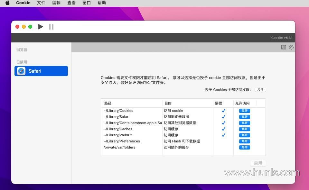Toggle required checkmark for ~/Library/WebKit
Screen dimensions: 309x190
click(x=223, y=135)
